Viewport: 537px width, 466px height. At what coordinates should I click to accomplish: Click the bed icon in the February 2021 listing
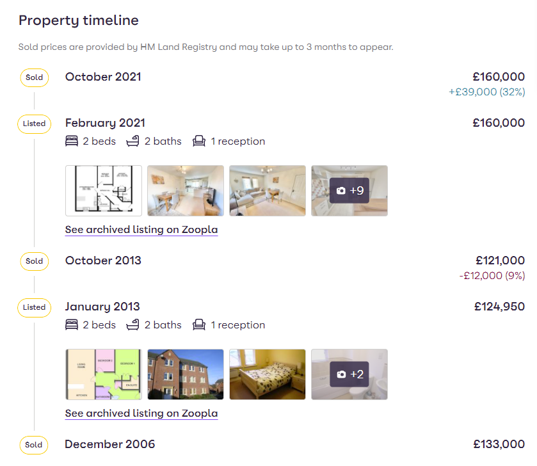pos(72,141)
